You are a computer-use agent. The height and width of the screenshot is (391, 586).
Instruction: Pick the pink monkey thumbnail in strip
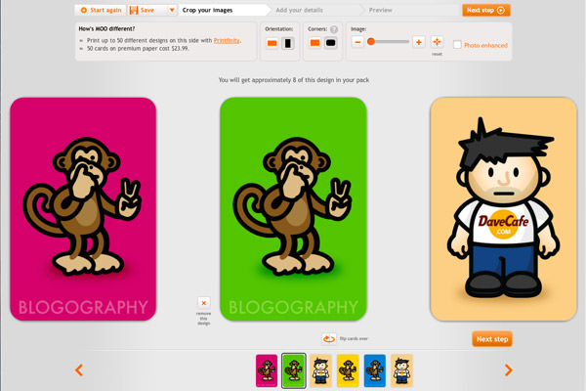(267, 370)
